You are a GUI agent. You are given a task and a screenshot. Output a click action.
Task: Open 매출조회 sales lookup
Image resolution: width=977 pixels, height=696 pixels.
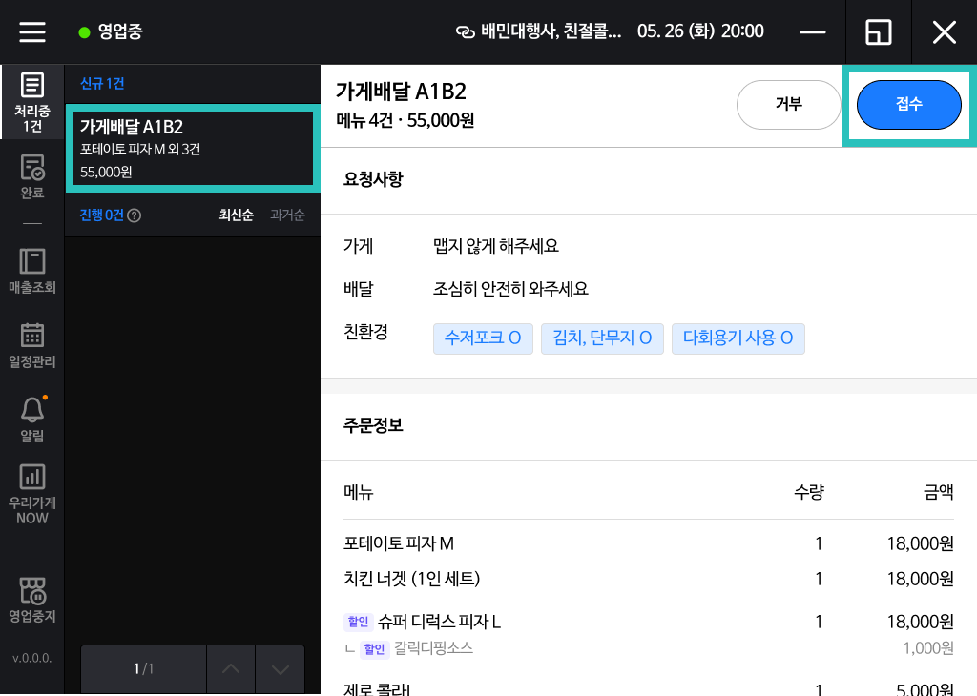click(31, 271)
